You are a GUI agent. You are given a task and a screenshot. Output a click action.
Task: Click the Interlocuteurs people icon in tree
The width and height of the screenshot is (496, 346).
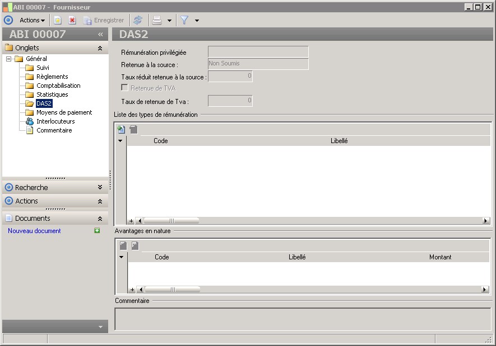click(x=29, y=121)
